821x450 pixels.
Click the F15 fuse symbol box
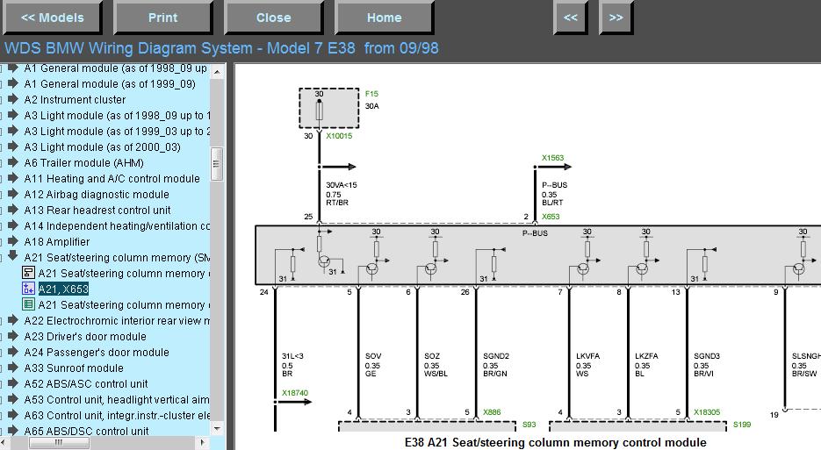pos(329,108)
